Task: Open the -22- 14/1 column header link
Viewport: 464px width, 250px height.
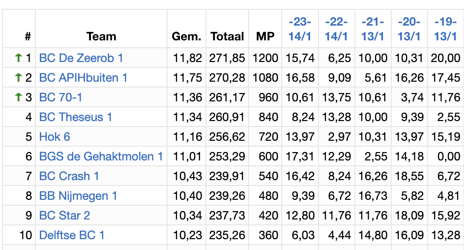Action: (336, 29)
